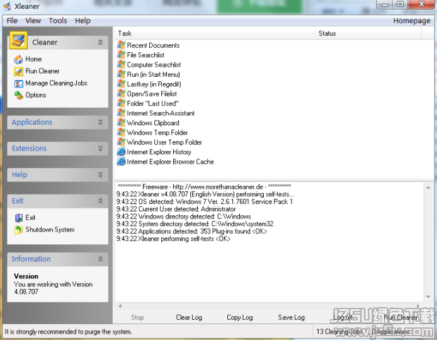Open the File menu
This screenshot has width=437, height=340.
click(x=12, y=21)
